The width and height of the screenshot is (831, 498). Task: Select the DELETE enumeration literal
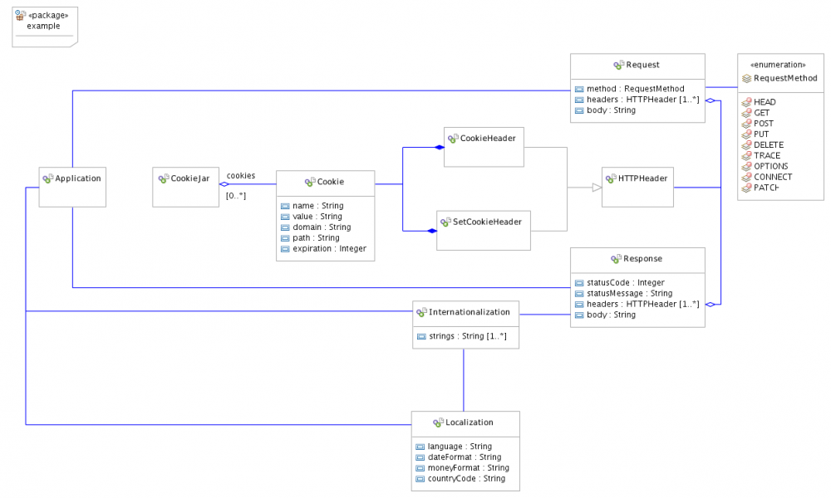(768, 145)
